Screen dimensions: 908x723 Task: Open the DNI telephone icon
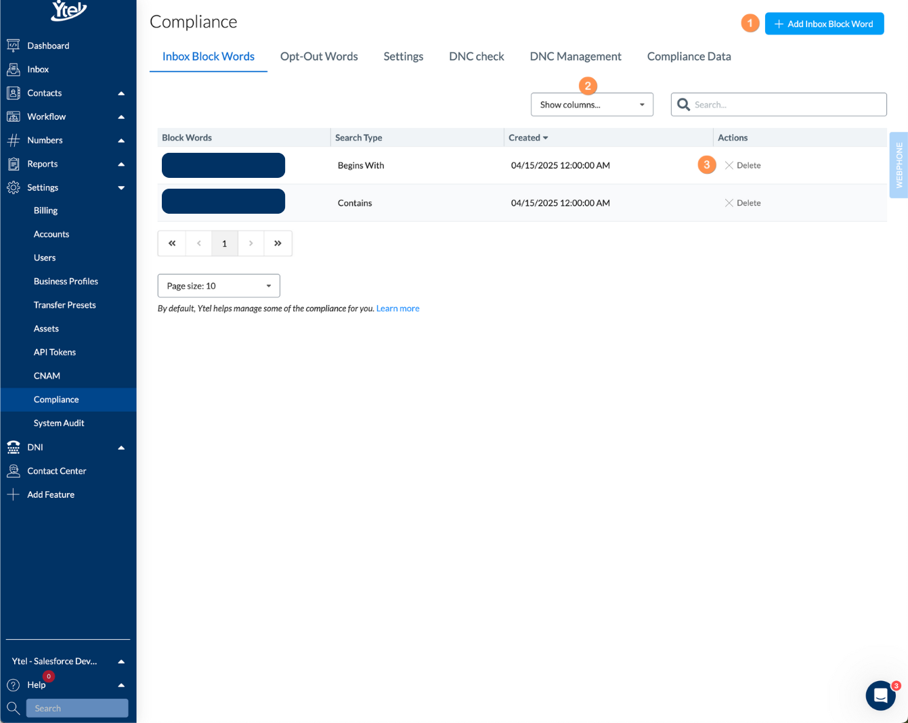13,447
